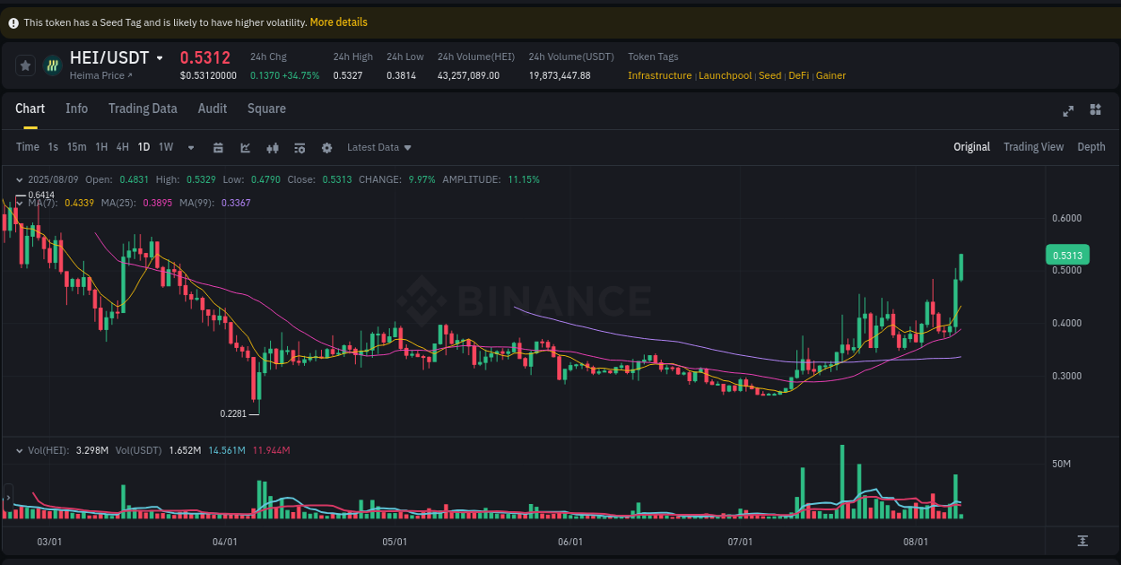Select the line chart style icon

point(246,147)
